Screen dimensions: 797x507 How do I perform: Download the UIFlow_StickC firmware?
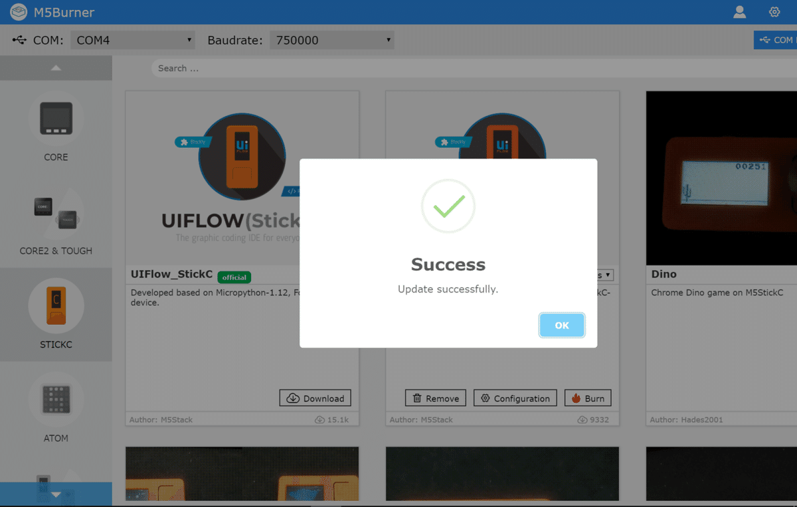click(315, 398)
